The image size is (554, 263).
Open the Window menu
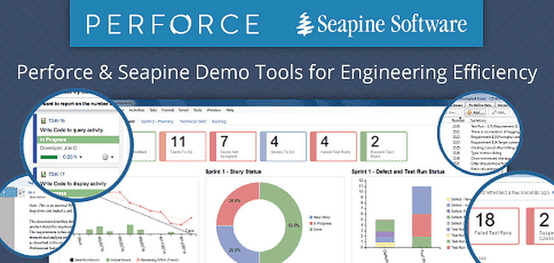click(215, 110)
